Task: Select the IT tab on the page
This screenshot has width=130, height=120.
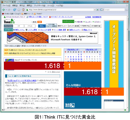Action: pyautogui.click(x=19, y=26)
